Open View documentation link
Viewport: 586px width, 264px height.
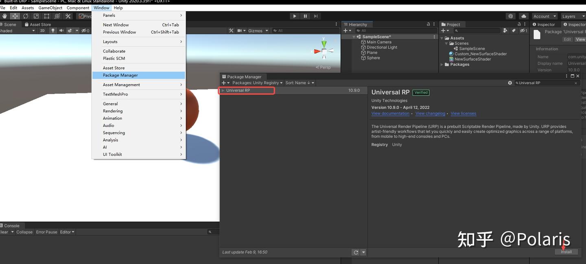tap(389, 113)
